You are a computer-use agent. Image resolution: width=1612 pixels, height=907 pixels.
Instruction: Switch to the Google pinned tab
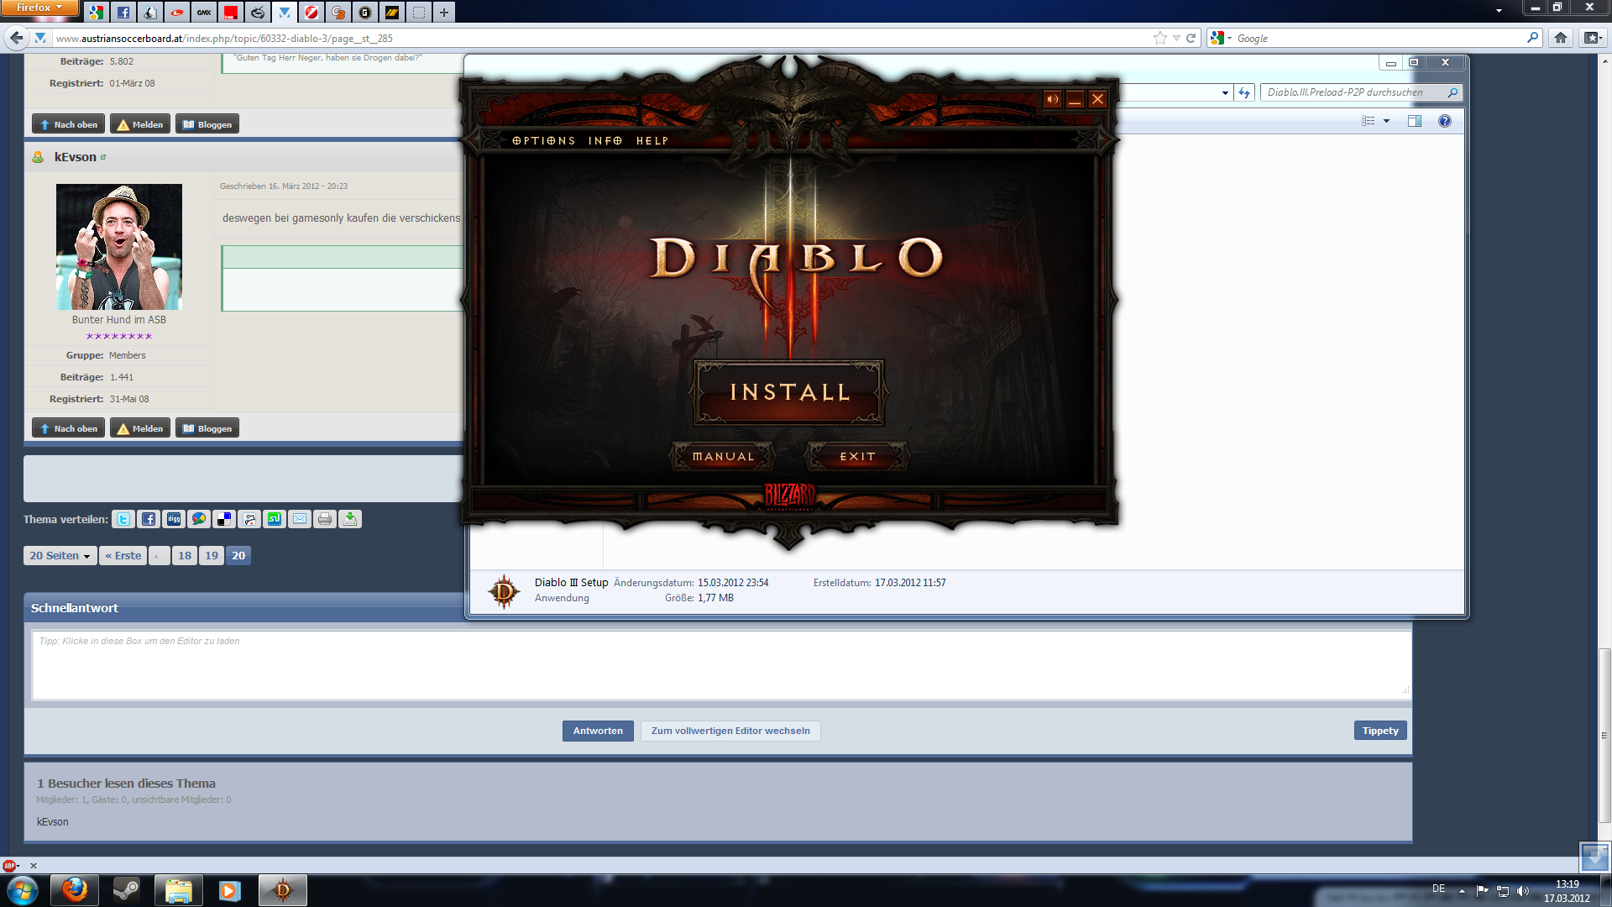point(97,12)
